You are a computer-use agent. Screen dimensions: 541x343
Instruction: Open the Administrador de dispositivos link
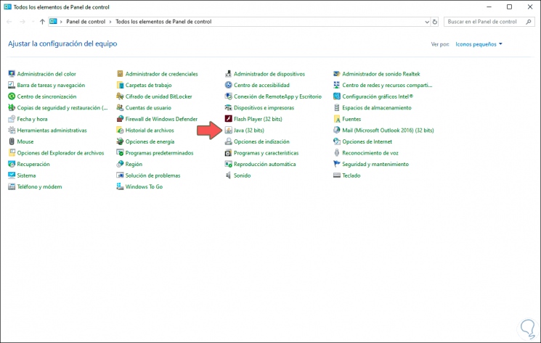tap(269, 74)
